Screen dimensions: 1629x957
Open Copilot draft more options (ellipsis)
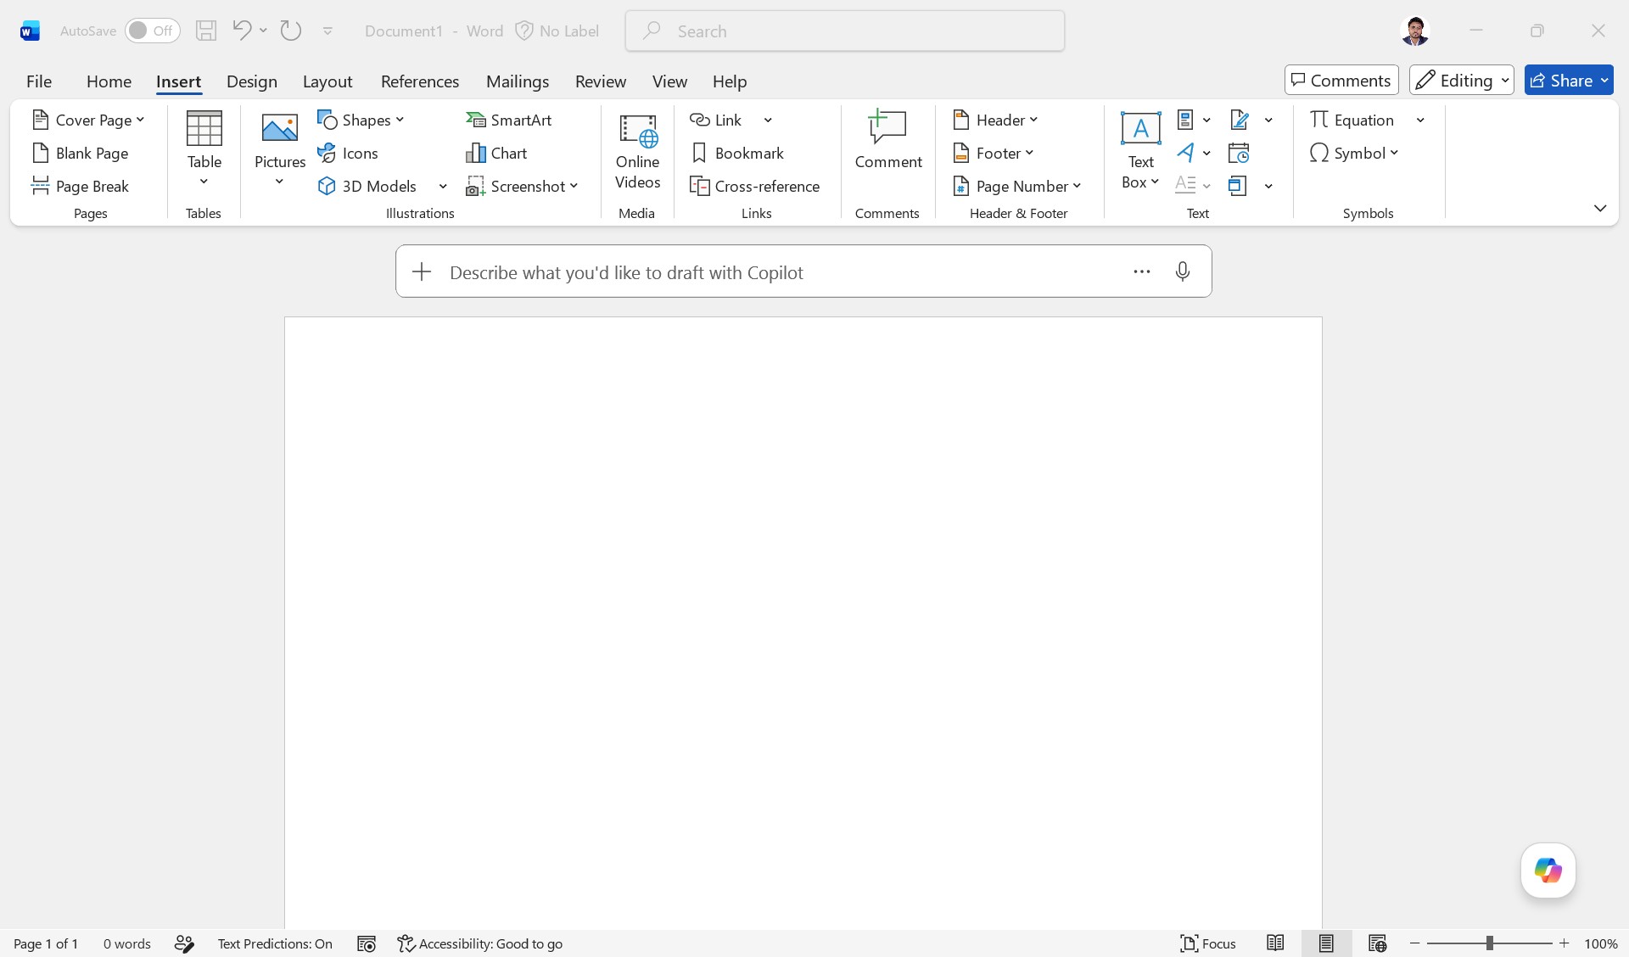click(1142, 271)
